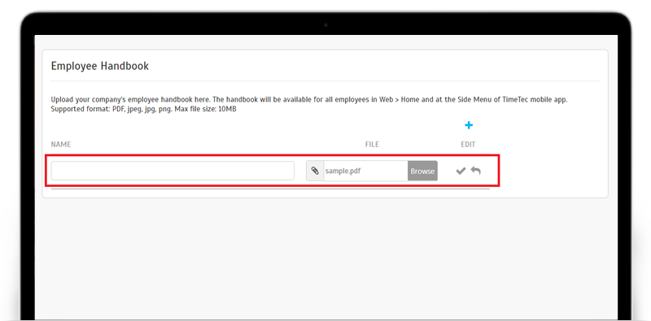The width and height of the screenshot is (651, 321).
Task: Click the separator line beneath the page title
Action: pos(325,81)
